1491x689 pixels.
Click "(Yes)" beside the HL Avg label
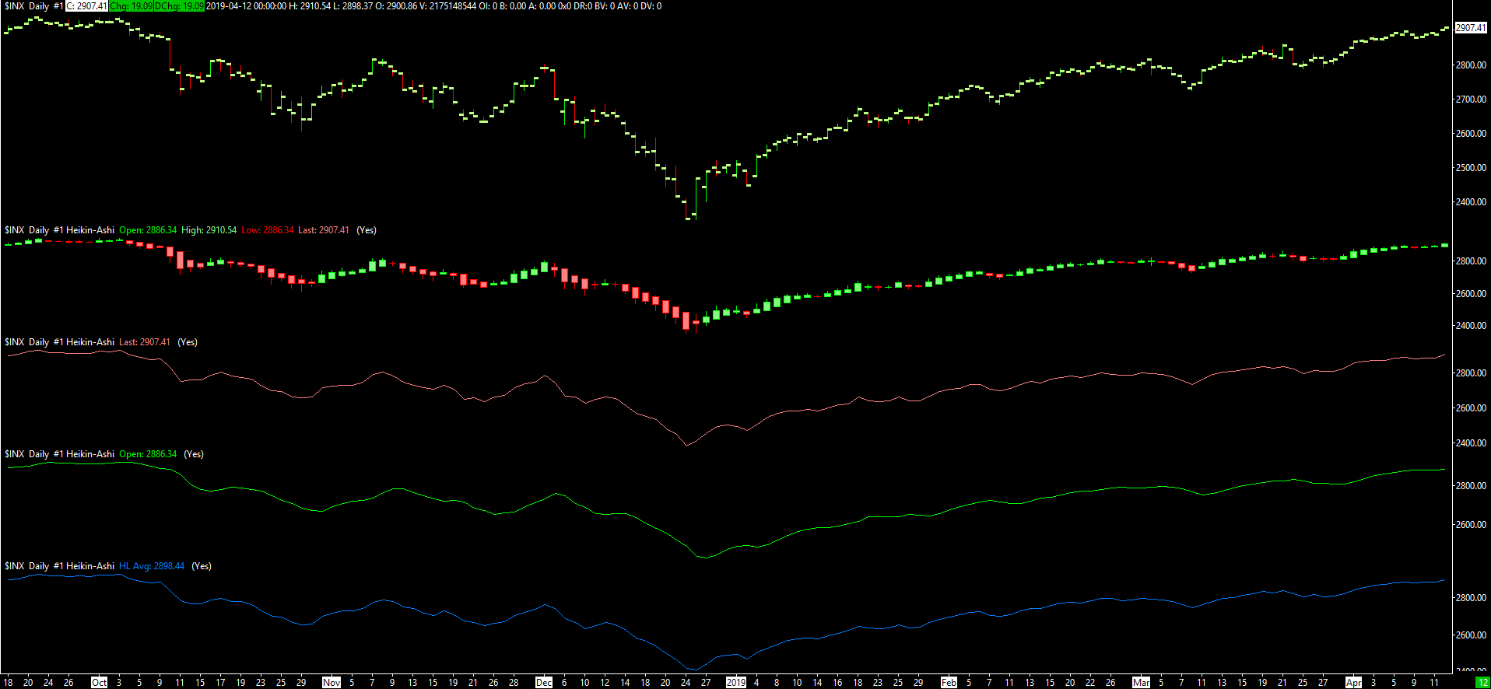pyautogui.click(x=202, y=566)
